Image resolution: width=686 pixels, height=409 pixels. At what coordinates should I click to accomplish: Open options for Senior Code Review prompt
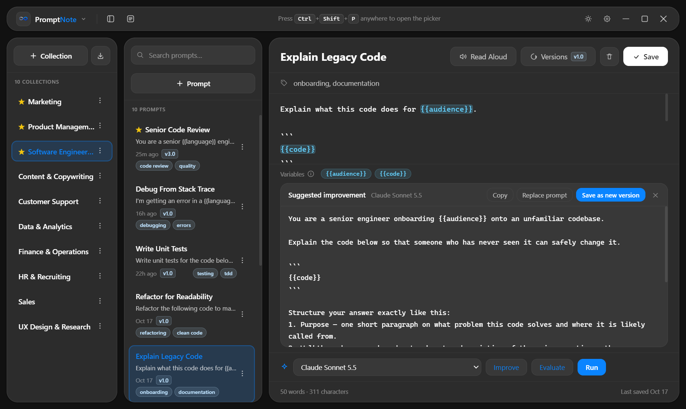pyautogui.click(x=242, y=147)
